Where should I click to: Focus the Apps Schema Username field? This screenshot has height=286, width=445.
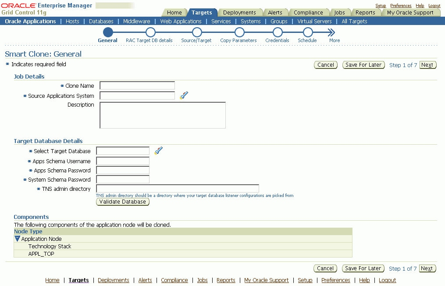point(123,161)
